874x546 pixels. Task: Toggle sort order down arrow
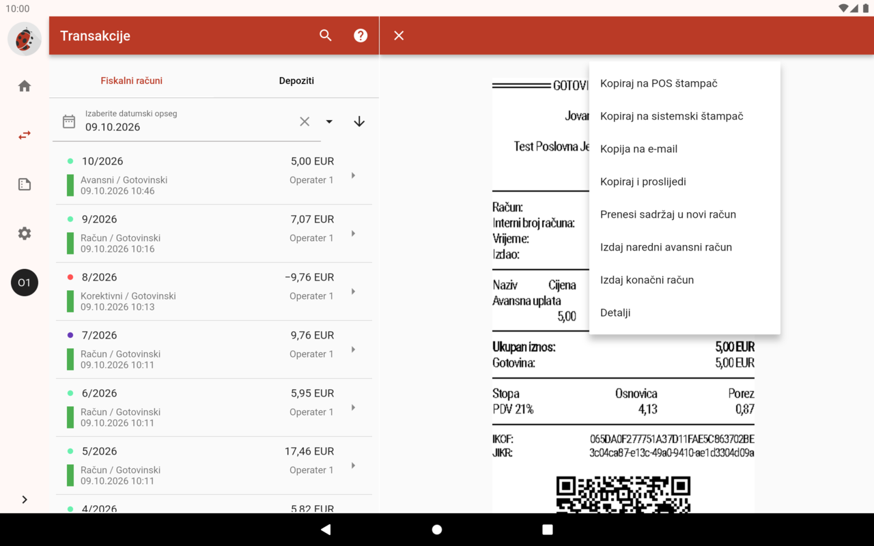[359, 121]
